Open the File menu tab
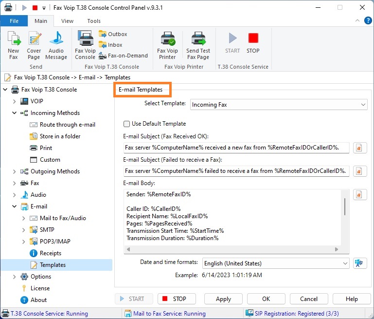 (x=14, y=21)
